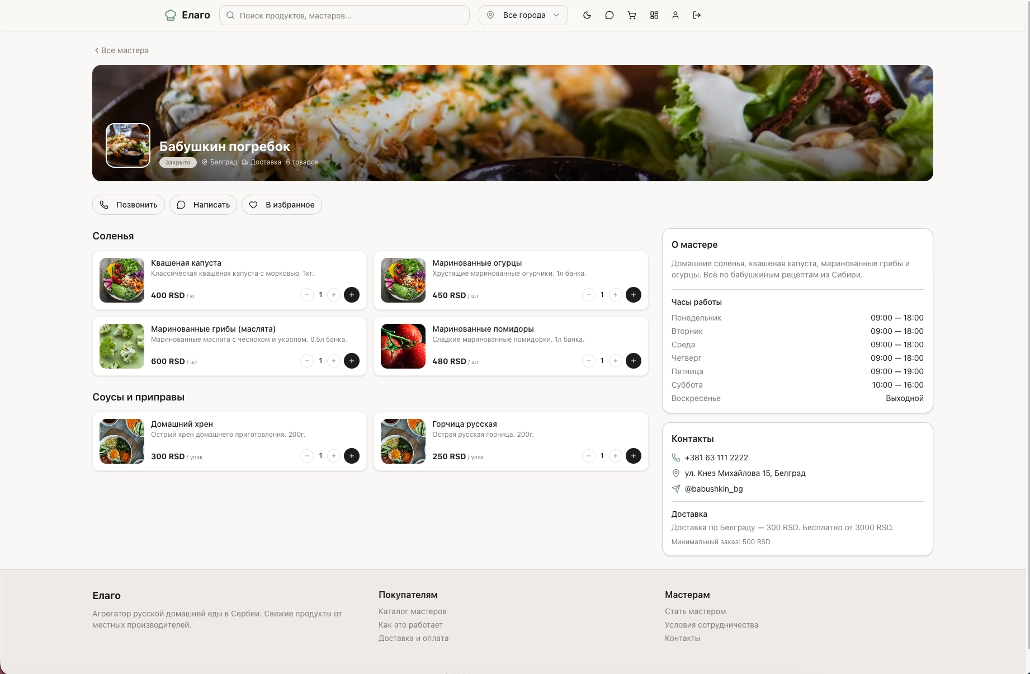Increase quantity of Маринованные грибы

click(x=334, y=361)
